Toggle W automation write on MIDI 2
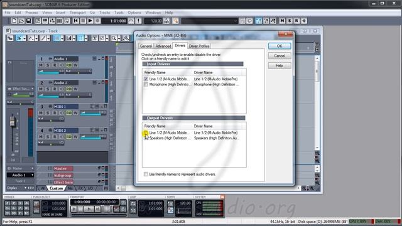Screen dimensions: 402x226 75,137
